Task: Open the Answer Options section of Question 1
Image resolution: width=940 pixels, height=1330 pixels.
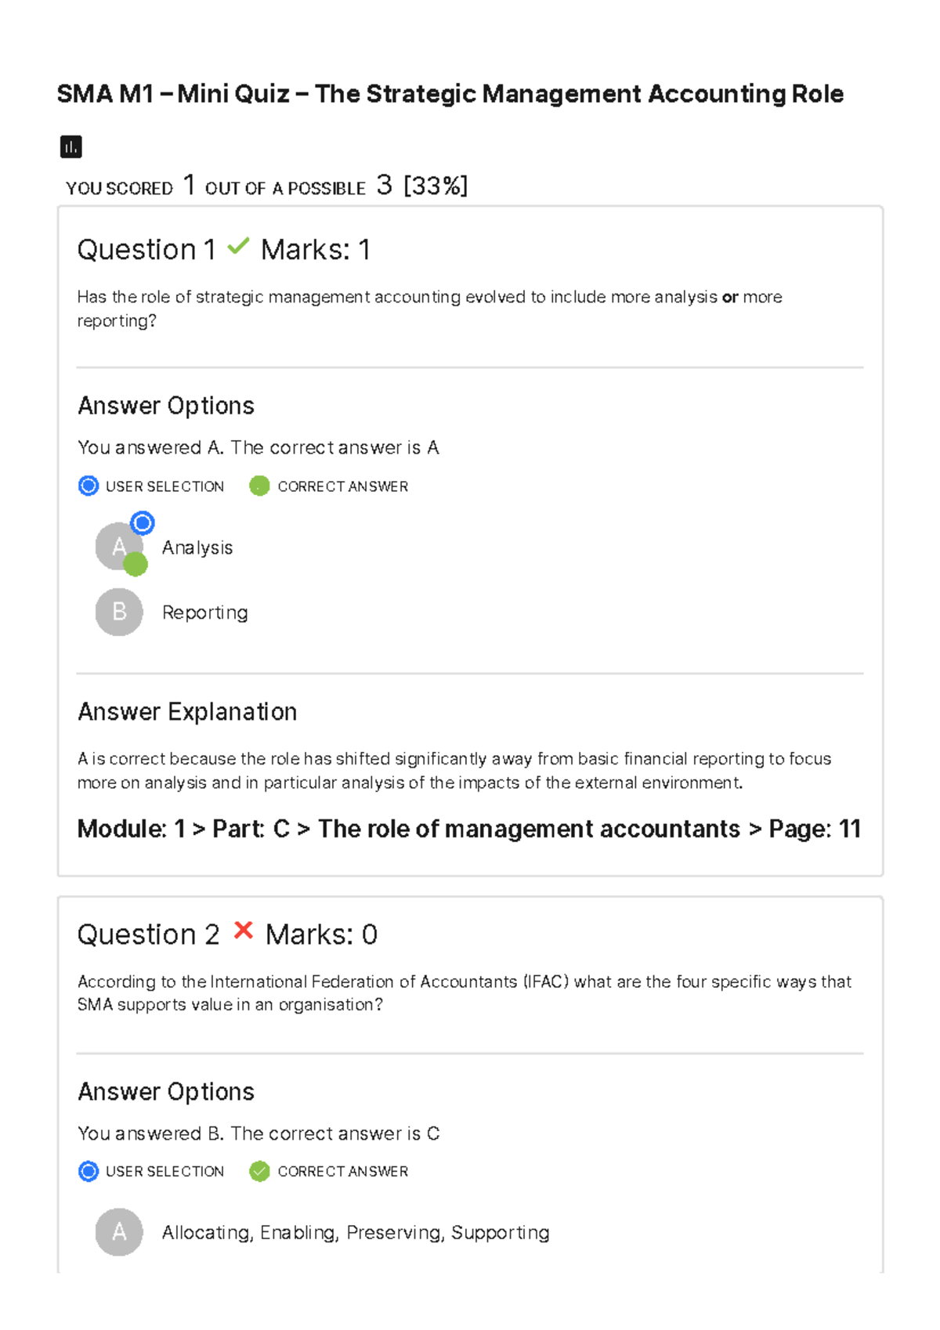Action: tap(165, 406)
